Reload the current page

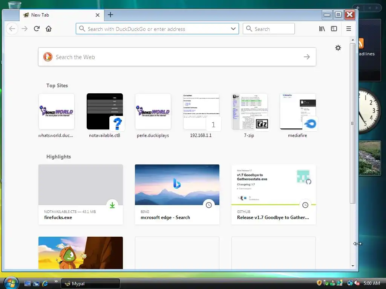37,29
